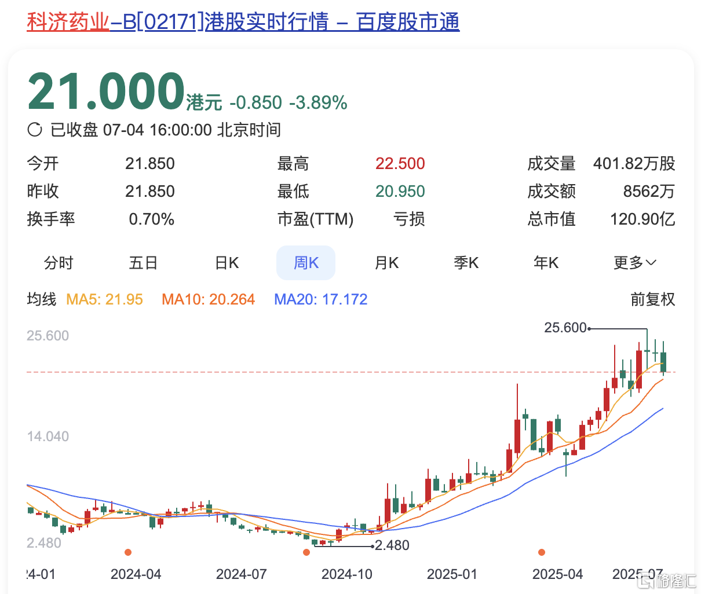Click the refresh icon beside 已收盘
This screenshot has width=701, height=594.
coord(35,130)
